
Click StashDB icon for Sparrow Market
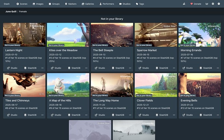pyautogui.click(x=157, y=68)
